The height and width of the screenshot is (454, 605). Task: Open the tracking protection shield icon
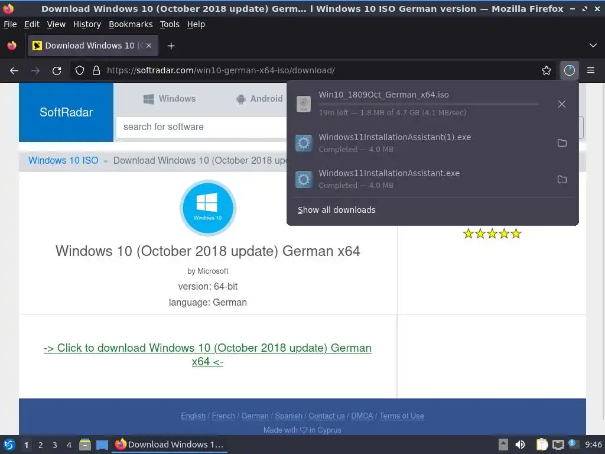[80, 71]
